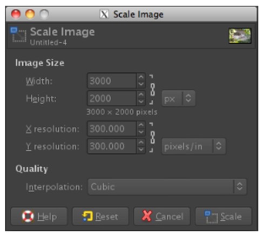Decrease Y resolution using down arrow
The image size is (265, 237).
point(141,150)
